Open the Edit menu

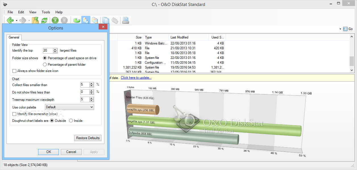point(21,12)
